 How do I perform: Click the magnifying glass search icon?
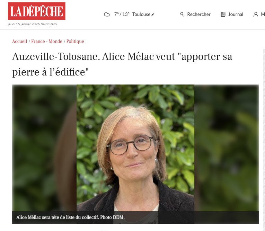tap(182, 14)
